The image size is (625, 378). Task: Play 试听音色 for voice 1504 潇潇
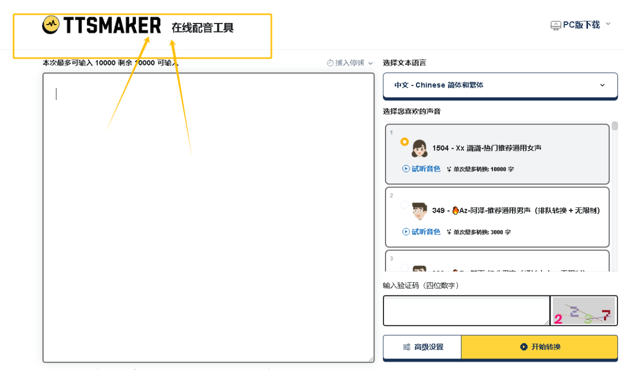(x=421, y=169)
